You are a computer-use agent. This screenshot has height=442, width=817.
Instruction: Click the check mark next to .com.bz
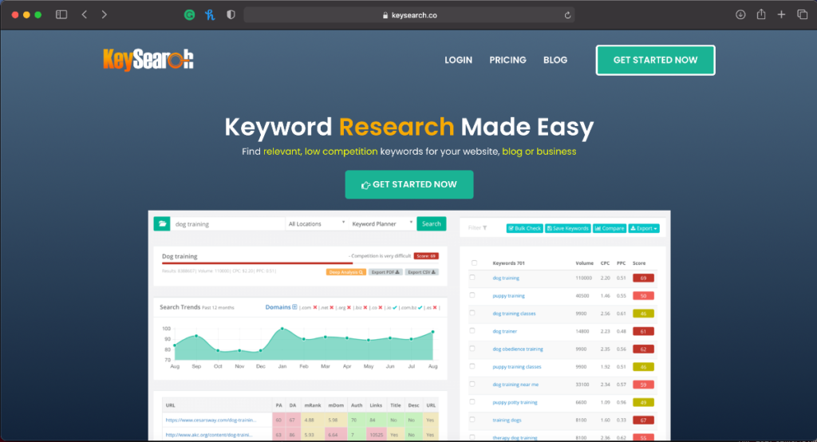[420, 307]
